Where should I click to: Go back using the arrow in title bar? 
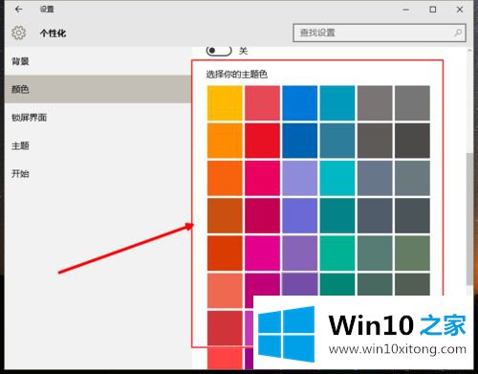click(x=18, y=10)
